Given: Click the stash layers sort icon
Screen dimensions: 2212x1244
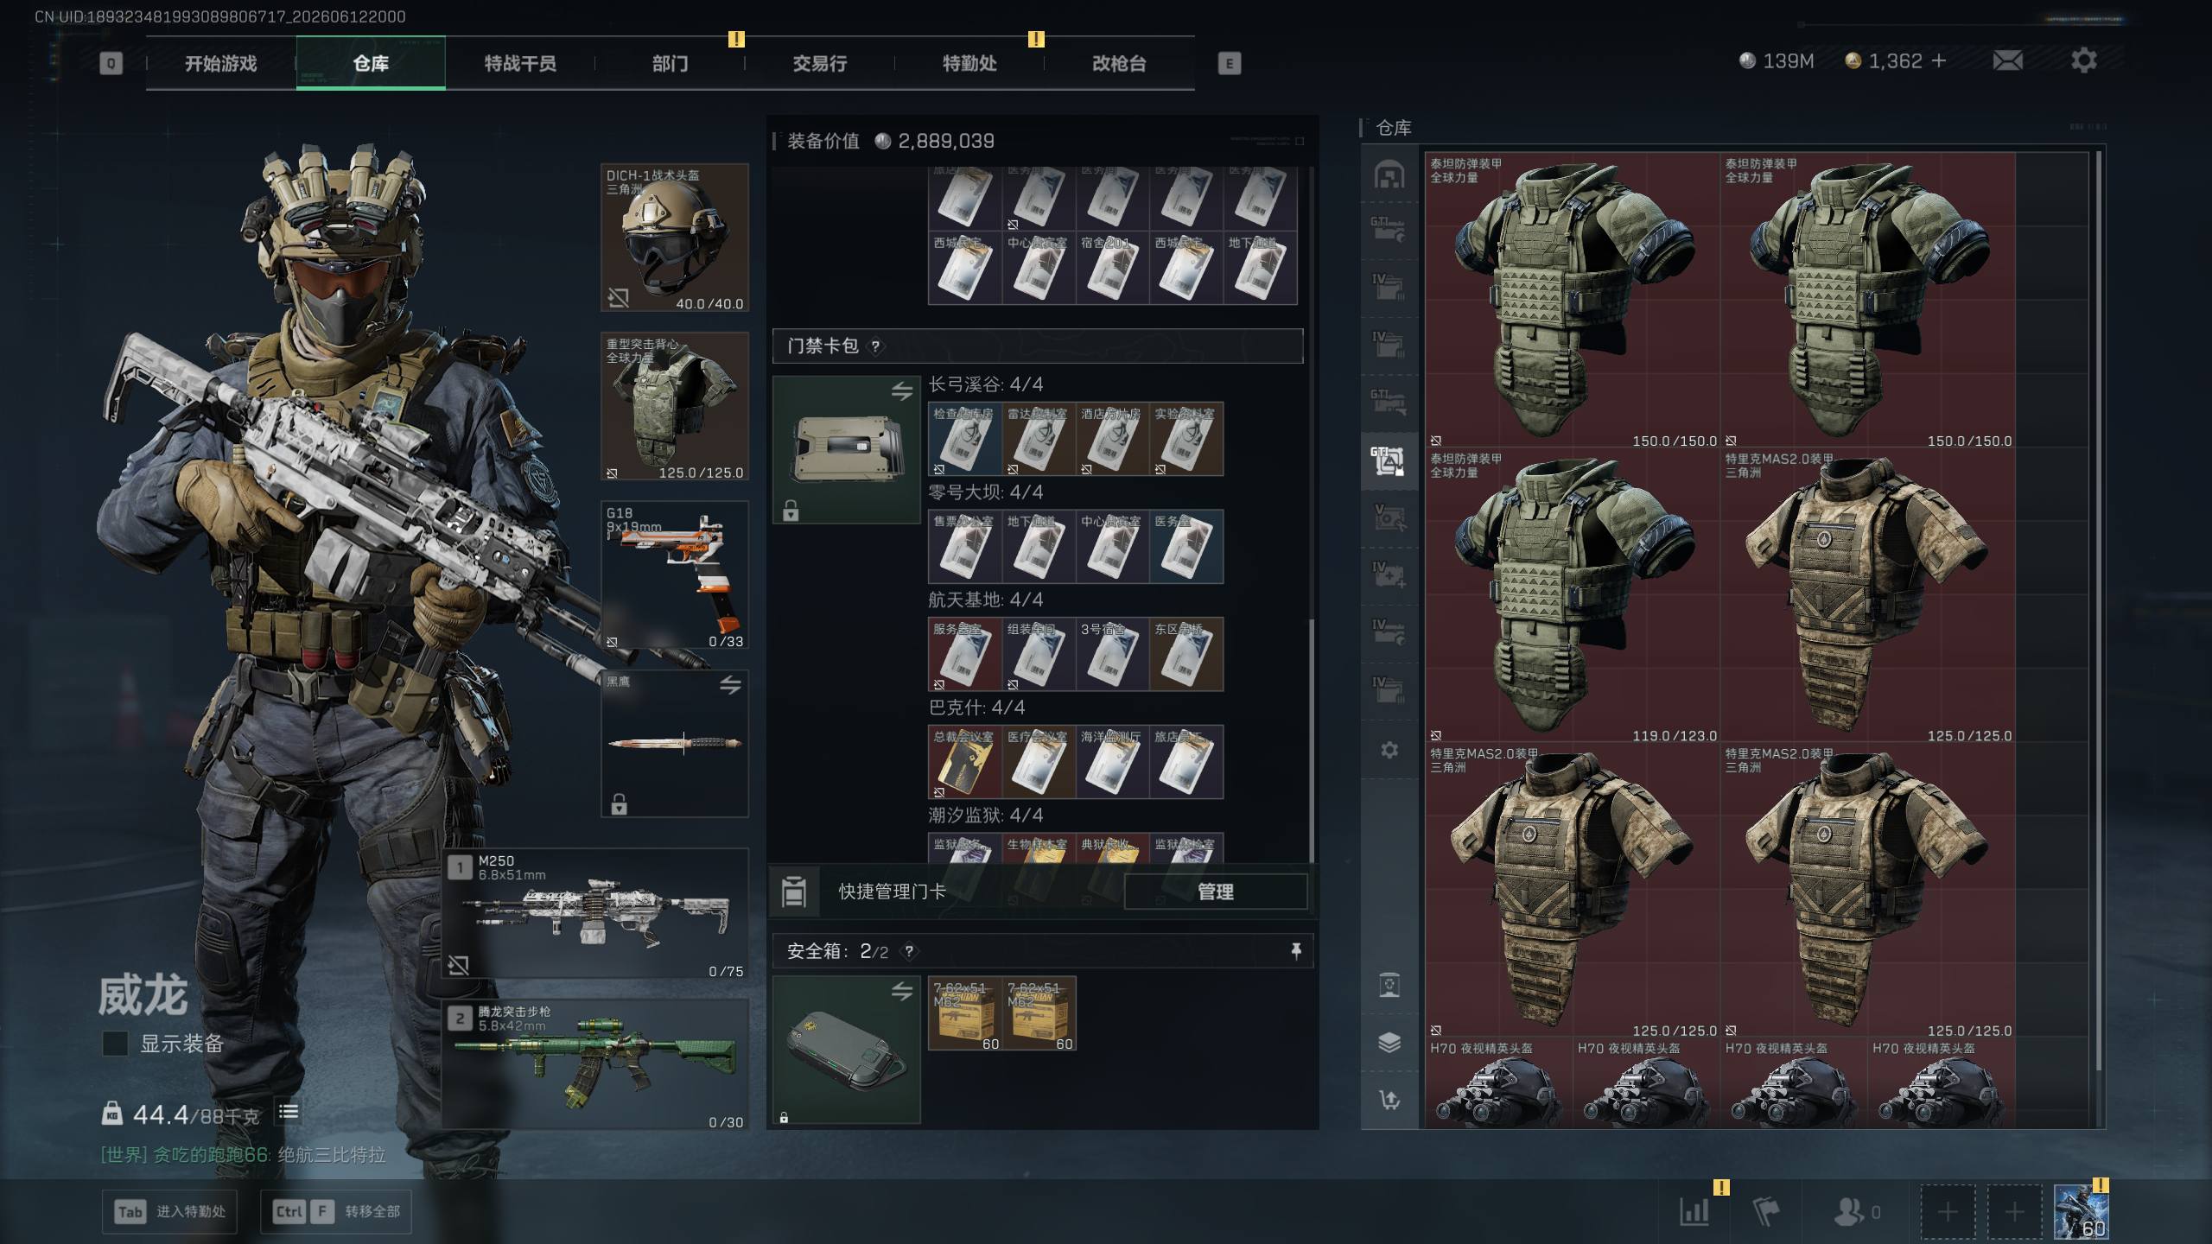Looking at the screenshot, I should click(1389, 1043).
